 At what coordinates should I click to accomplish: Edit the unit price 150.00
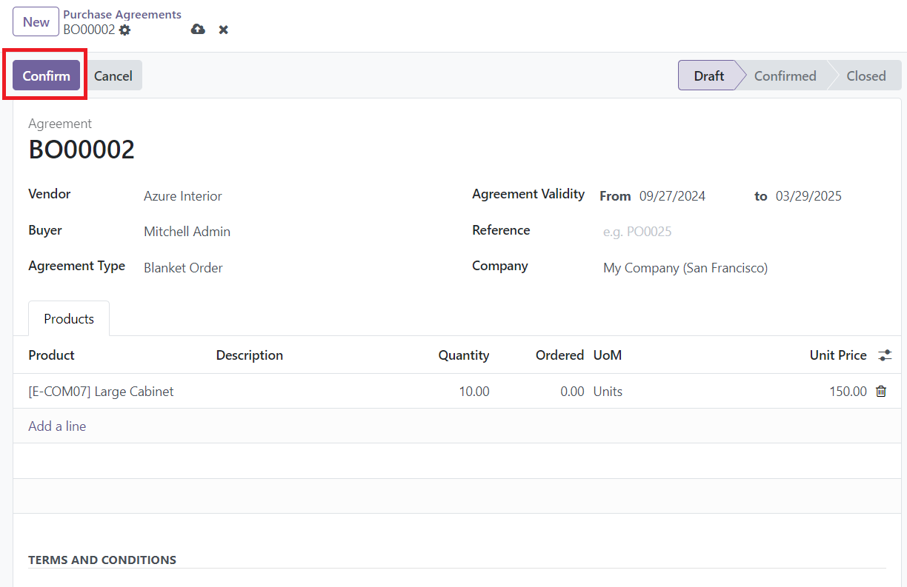848,392
